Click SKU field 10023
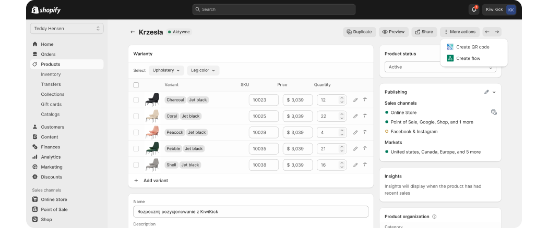Screen dimensions: 548x228 [x=264, y=100]
